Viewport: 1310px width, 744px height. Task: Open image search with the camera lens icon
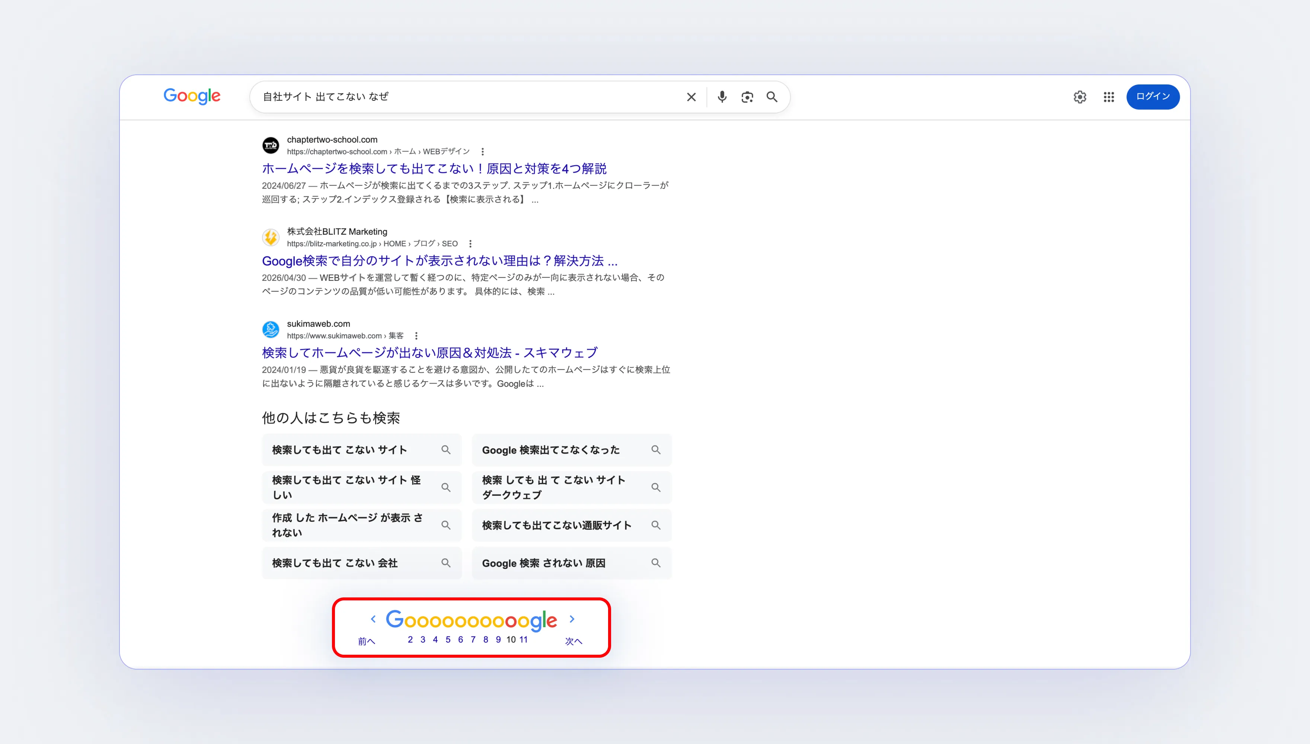point(747,97)
